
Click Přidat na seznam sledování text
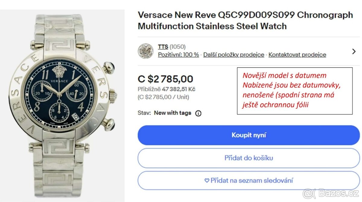[252, 181]
